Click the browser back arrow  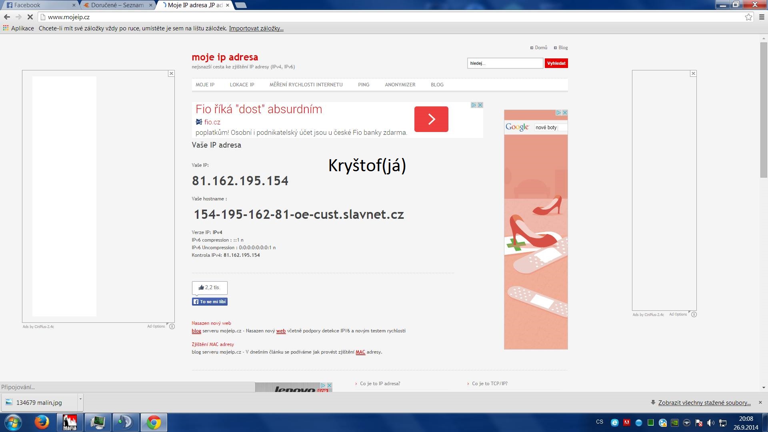coord(7,17)
